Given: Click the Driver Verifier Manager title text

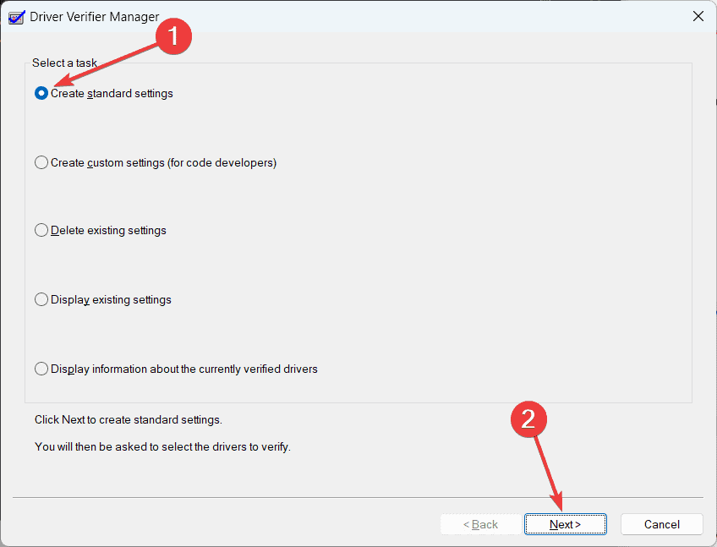Looking at the screenshot, I should [95, 17].
